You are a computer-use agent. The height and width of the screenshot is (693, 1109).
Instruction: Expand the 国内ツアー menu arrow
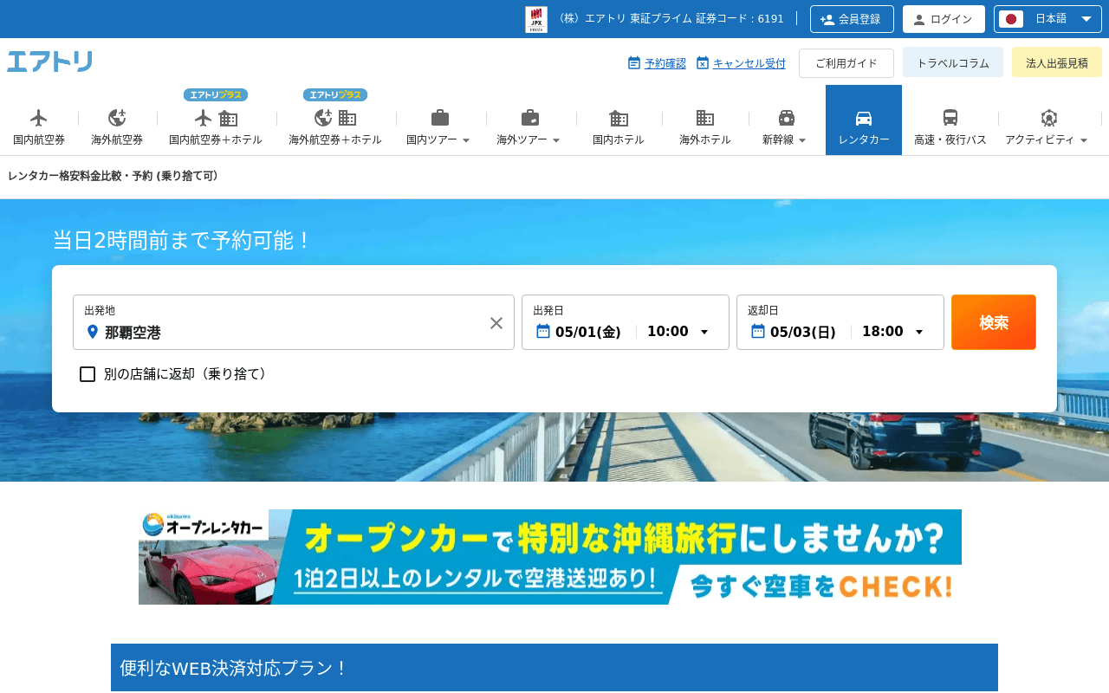pos(466,140)
